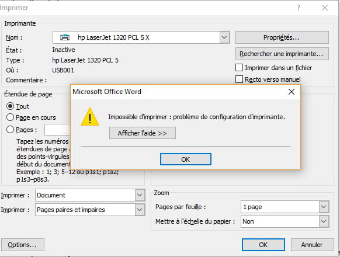Select the Pages radio button
The image size is (340, 257).
tap(10, 130)
